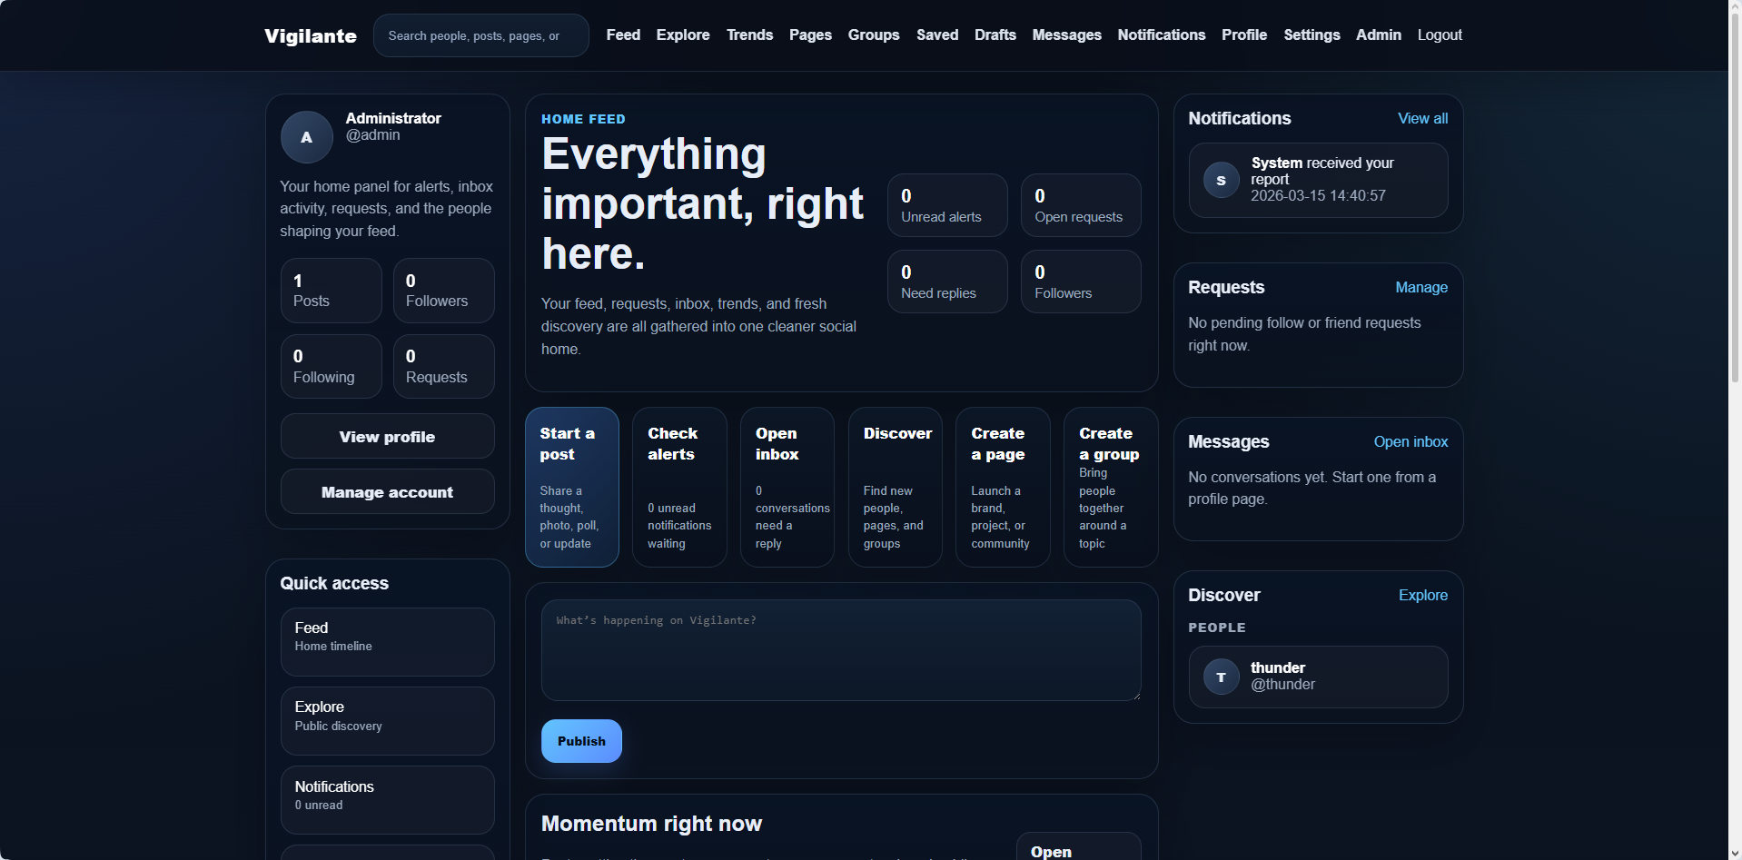Click the Manage account button

click(x=387, y=492)
